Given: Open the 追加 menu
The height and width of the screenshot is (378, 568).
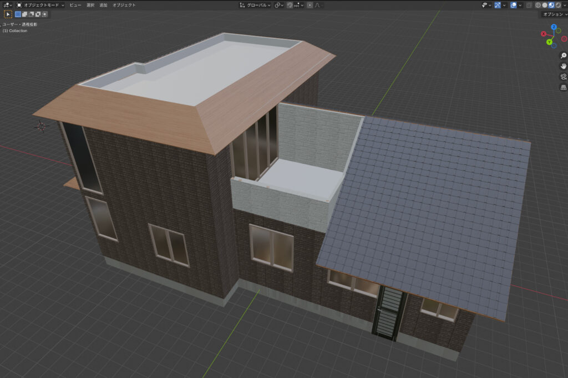Looking at the screenshot, I should point(103,5).
